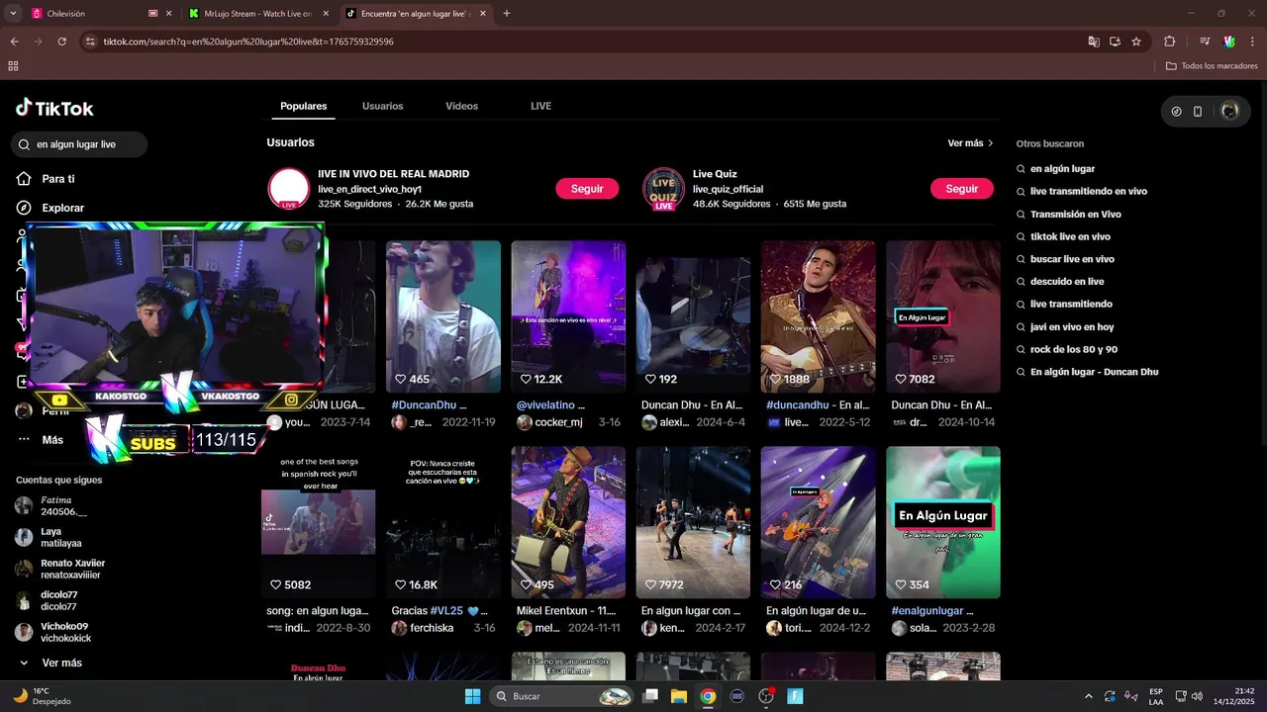The image size is (1267, 712).
Task: Open video thumbnail with 465 likes
Action: coord(443,316)
